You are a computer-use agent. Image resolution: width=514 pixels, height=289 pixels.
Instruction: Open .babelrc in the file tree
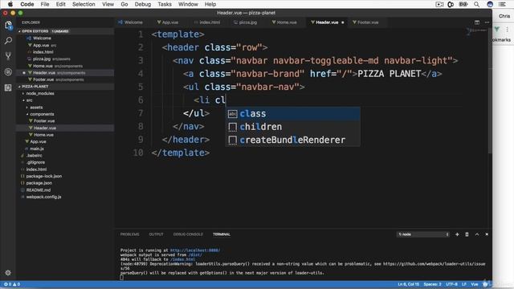point(34,155)
